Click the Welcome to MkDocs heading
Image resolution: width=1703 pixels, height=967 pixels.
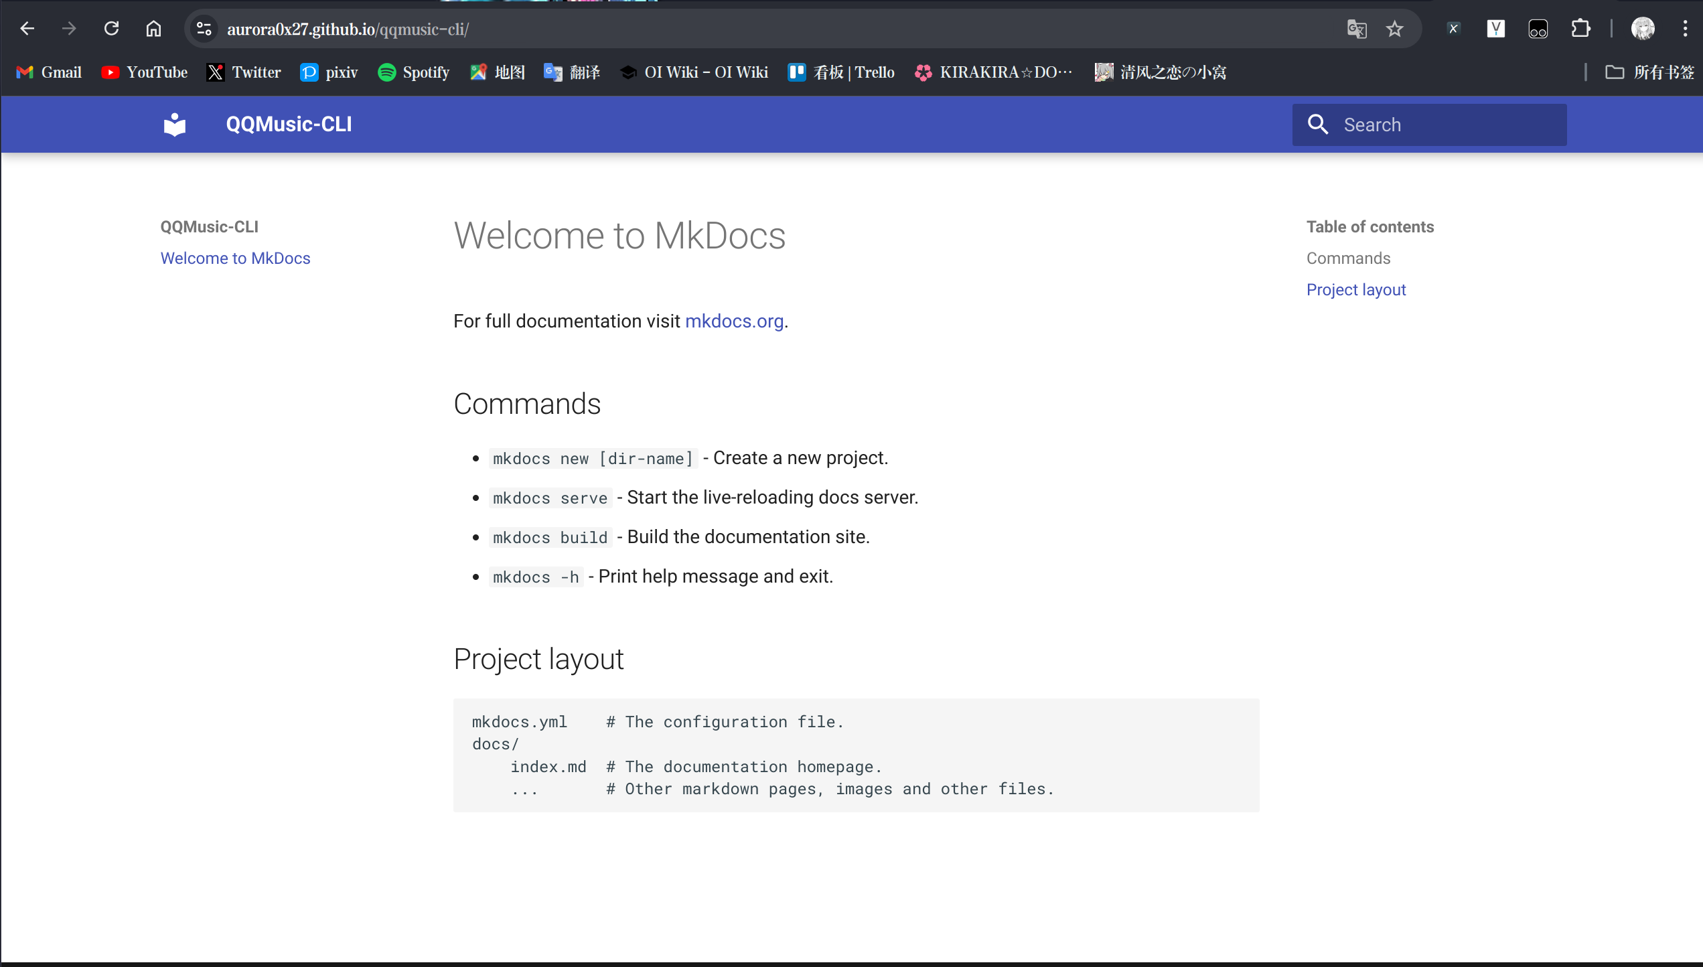619,236
